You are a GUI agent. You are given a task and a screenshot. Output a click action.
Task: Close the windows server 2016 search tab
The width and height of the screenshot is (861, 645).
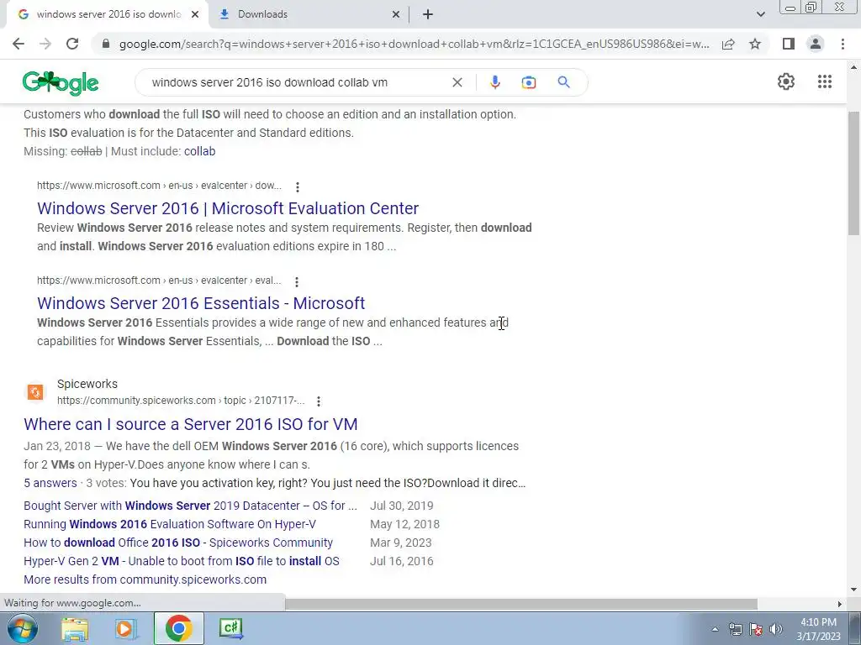195,14
